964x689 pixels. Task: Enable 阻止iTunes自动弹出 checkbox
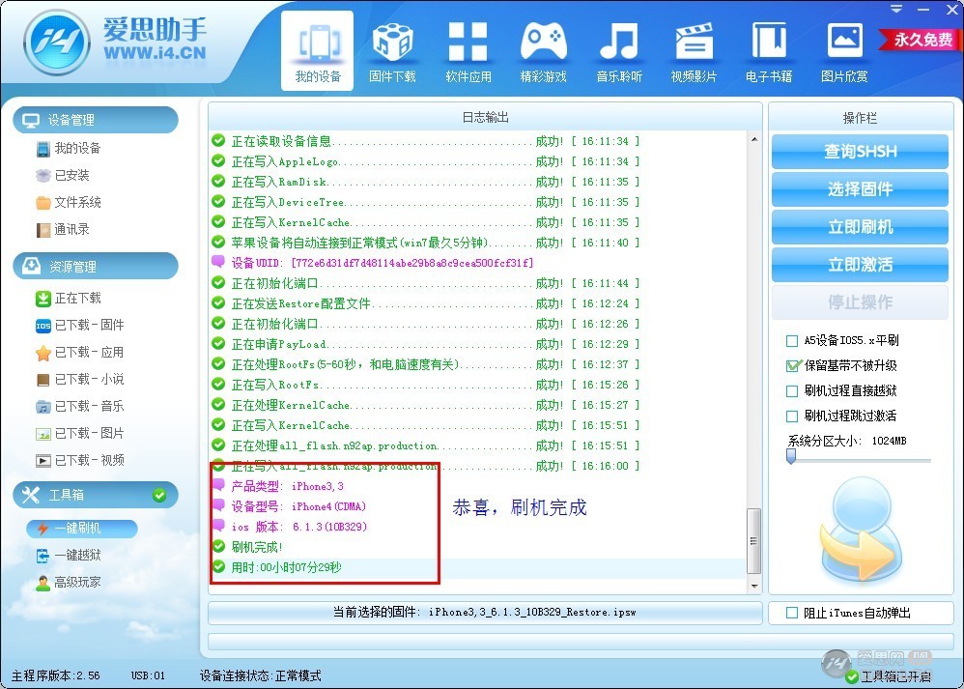point(792,613)
